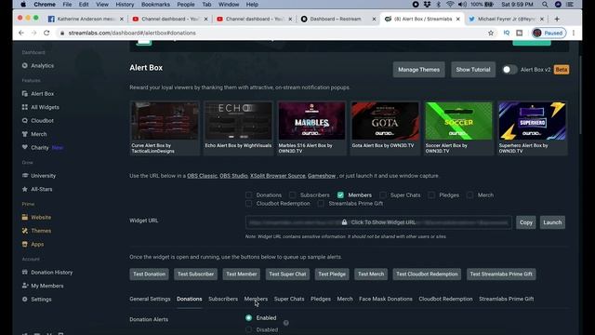The height and width of the screenshot is (335, 595).
Task: Select Marbles S16 Alert Box theme
Action: (x=311, y=128)
